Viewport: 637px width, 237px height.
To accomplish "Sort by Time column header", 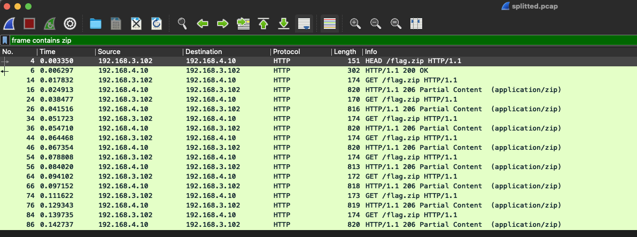I will point(67,52).
